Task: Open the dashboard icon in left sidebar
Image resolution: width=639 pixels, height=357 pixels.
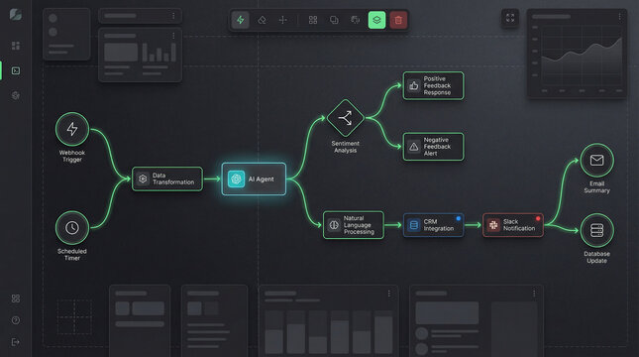Action: [16, 46]
